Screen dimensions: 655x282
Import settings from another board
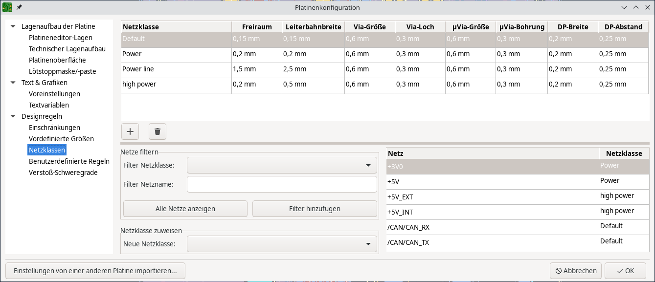pos(95,271)
